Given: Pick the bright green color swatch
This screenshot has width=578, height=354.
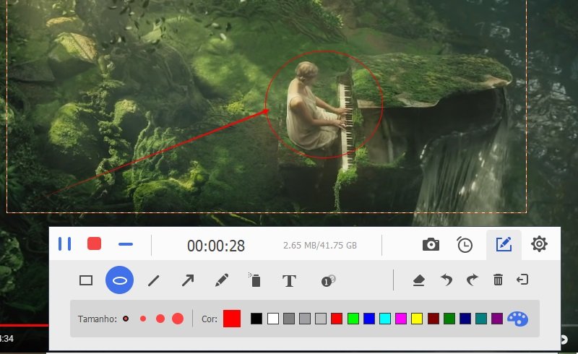Looking at the screenshot, I should click(353, 319).
